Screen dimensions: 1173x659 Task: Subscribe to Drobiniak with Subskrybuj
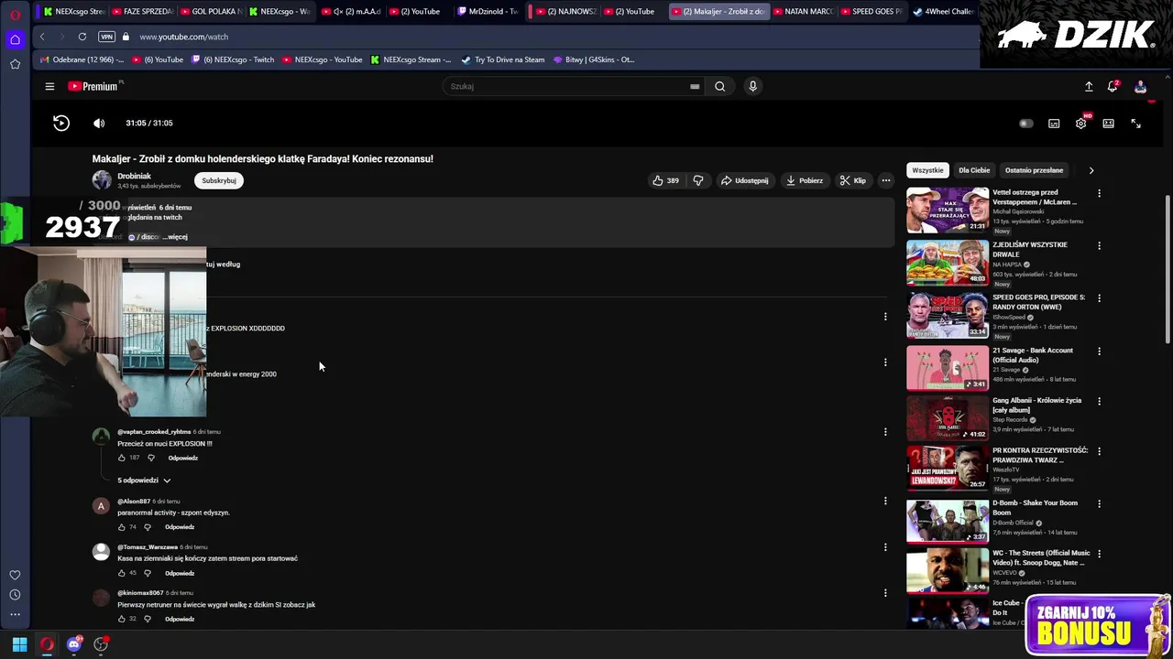(219, 180)
